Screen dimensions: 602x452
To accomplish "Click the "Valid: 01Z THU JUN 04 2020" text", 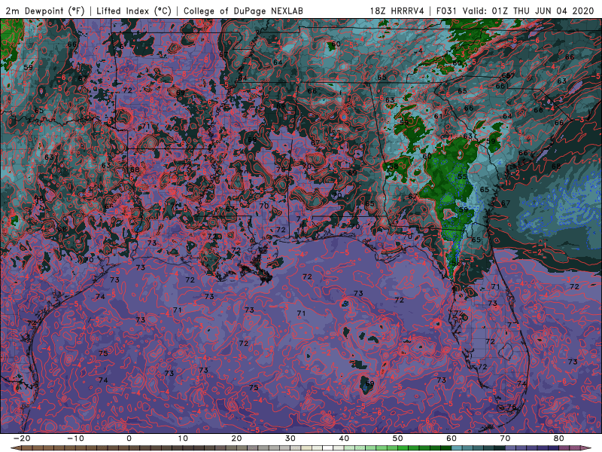I will [x=528, y=11].
